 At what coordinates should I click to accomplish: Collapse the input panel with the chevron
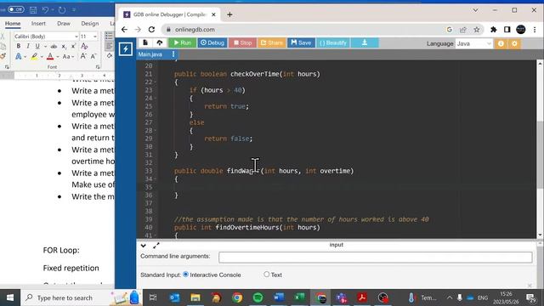coord(144,246)
